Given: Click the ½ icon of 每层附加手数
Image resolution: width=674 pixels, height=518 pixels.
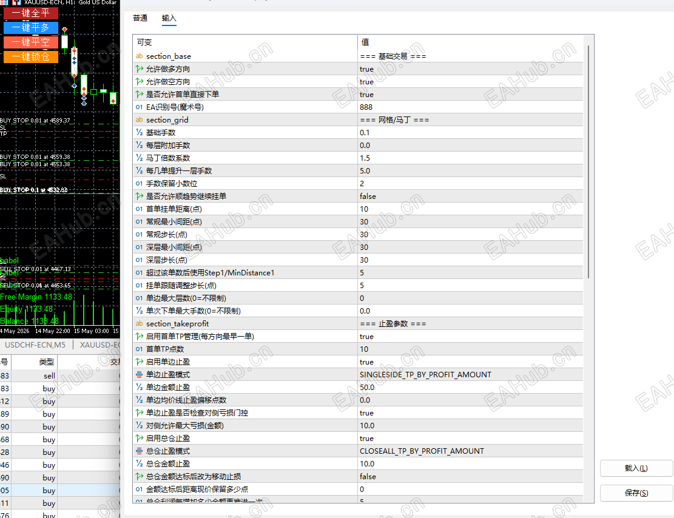Looking at the screenshot, I should point(140,146).
